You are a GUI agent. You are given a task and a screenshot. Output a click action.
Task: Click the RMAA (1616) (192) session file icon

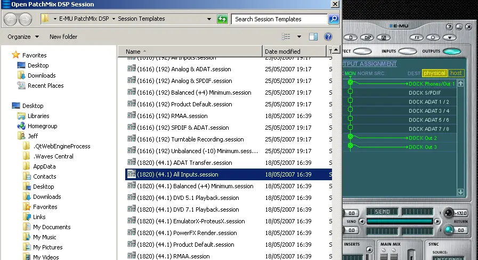coord(132,115)
